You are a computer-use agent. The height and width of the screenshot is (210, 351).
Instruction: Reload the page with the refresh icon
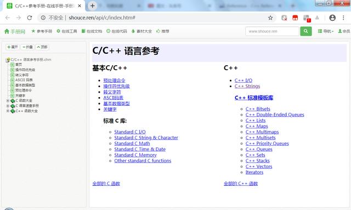click(x=30, y=18)
